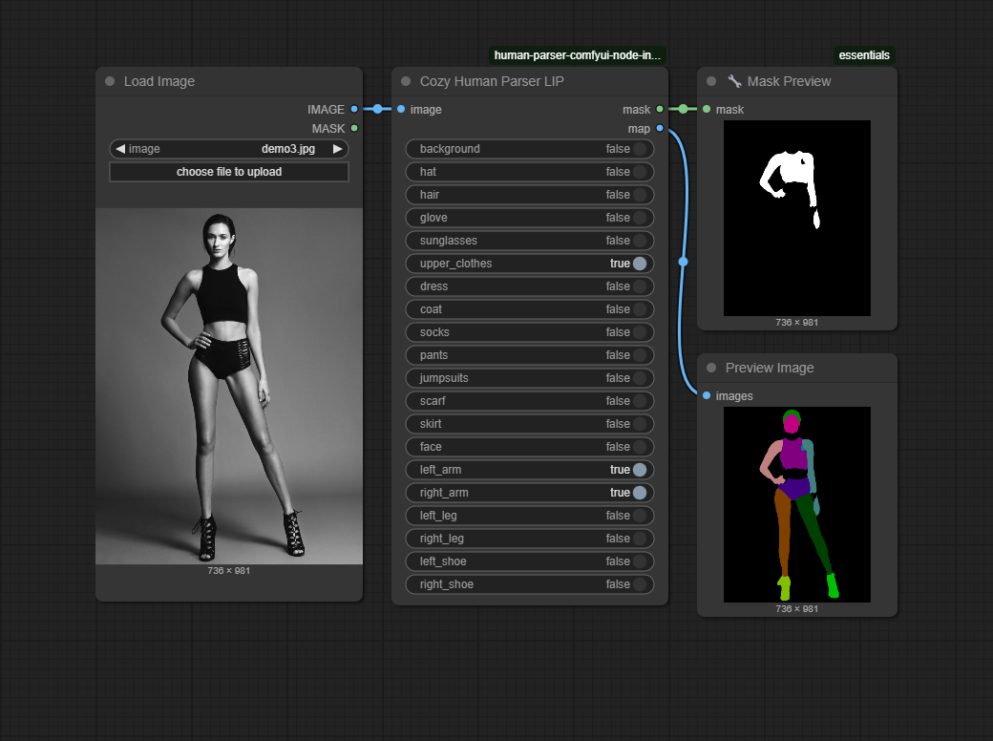Click the map output dot on Cozy Human Parser
This screenshot has width=993, height=741.
660,128
